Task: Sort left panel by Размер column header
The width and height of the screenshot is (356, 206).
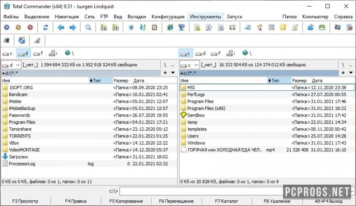Action: (x=122, y=81)
